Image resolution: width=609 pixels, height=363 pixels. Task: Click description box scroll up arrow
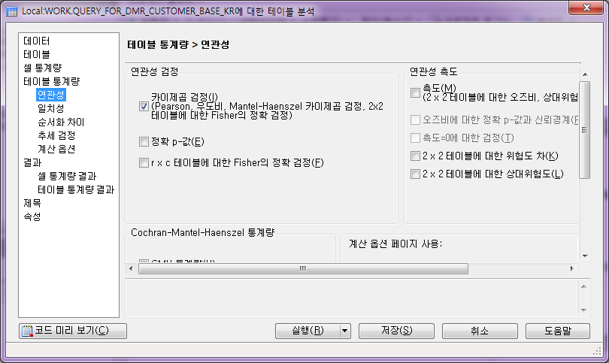[583, 286]
